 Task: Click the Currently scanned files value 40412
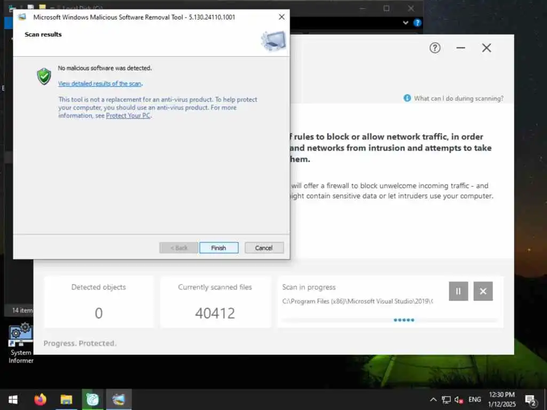pos(215,313)
